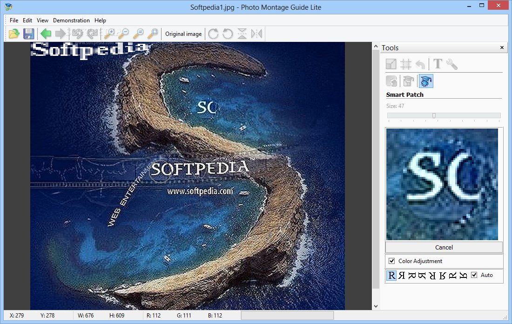Open the File menu

pos(13,20)
